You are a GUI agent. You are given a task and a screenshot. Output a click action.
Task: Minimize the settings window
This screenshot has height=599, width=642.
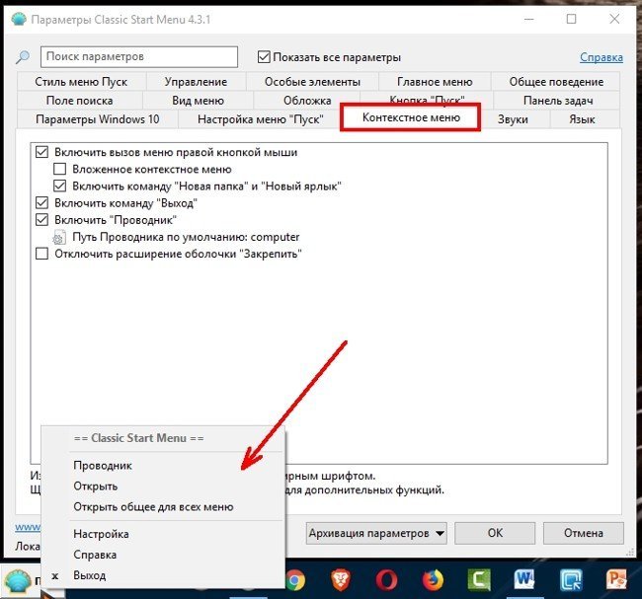(x=529, y=19)
